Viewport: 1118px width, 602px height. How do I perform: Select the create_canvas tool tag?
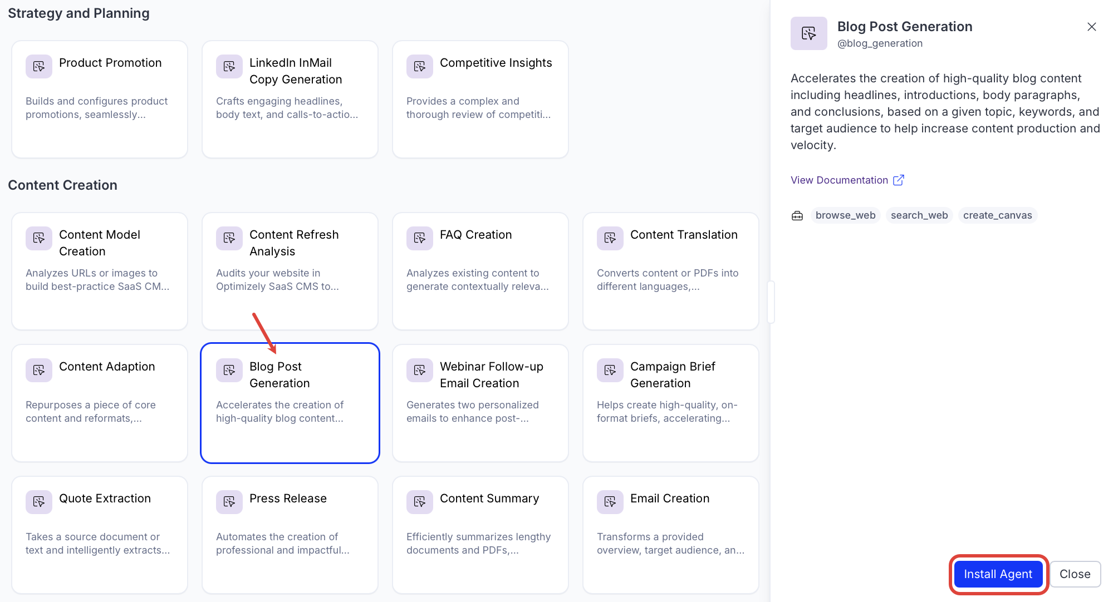point(997,216)
